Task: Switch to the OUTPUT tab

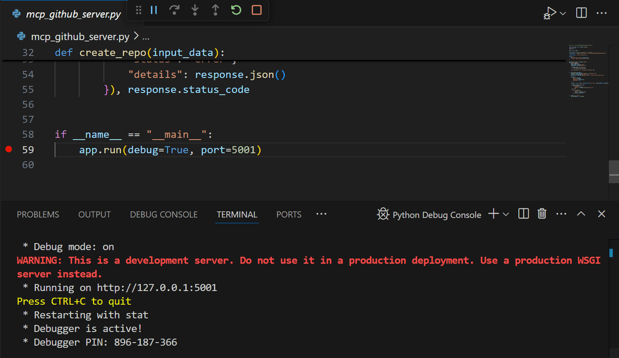Action: tap(94, 215)
